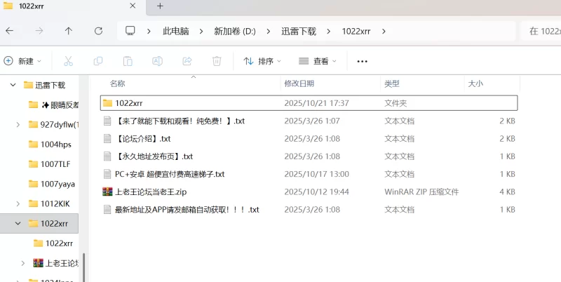Click the search box 在 1022xrr
This screenshot has width=561, height=282.
pos(540,31)
